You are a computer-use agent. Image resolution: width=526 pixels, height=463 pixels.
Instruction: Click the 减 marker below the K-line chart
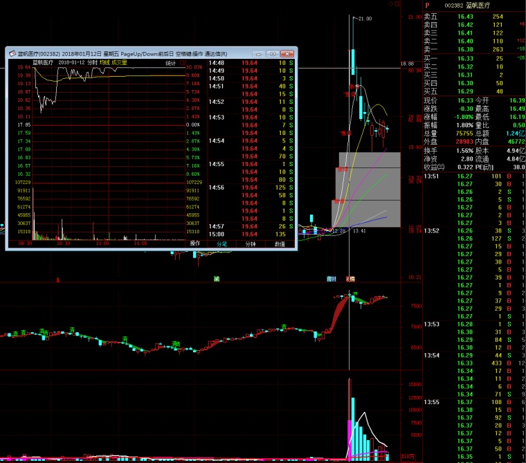tap(216, 278)
